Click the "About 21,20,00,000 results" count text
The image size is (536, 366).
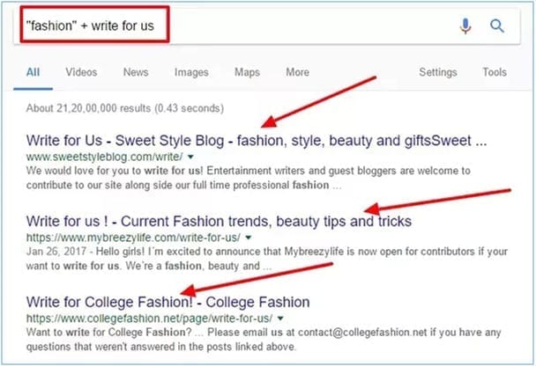click(x=125, y=108)
